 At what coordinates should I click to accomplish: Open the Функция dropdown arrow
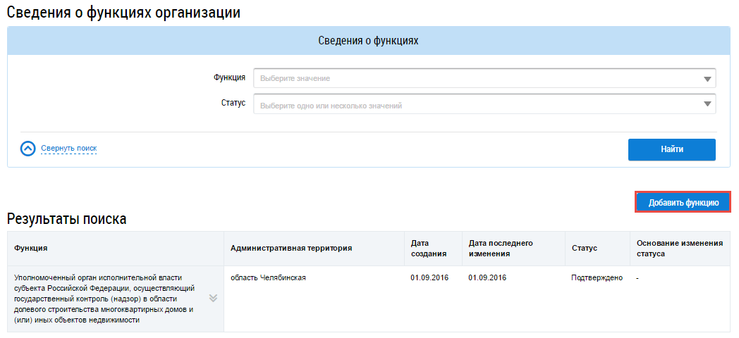(707, 79)
